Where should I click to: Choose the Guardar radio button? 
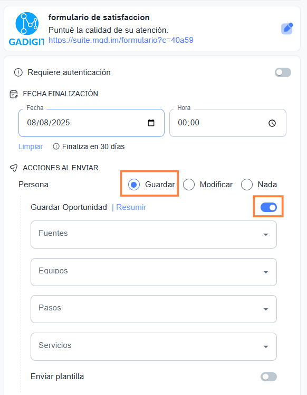[x=134, y=185]
